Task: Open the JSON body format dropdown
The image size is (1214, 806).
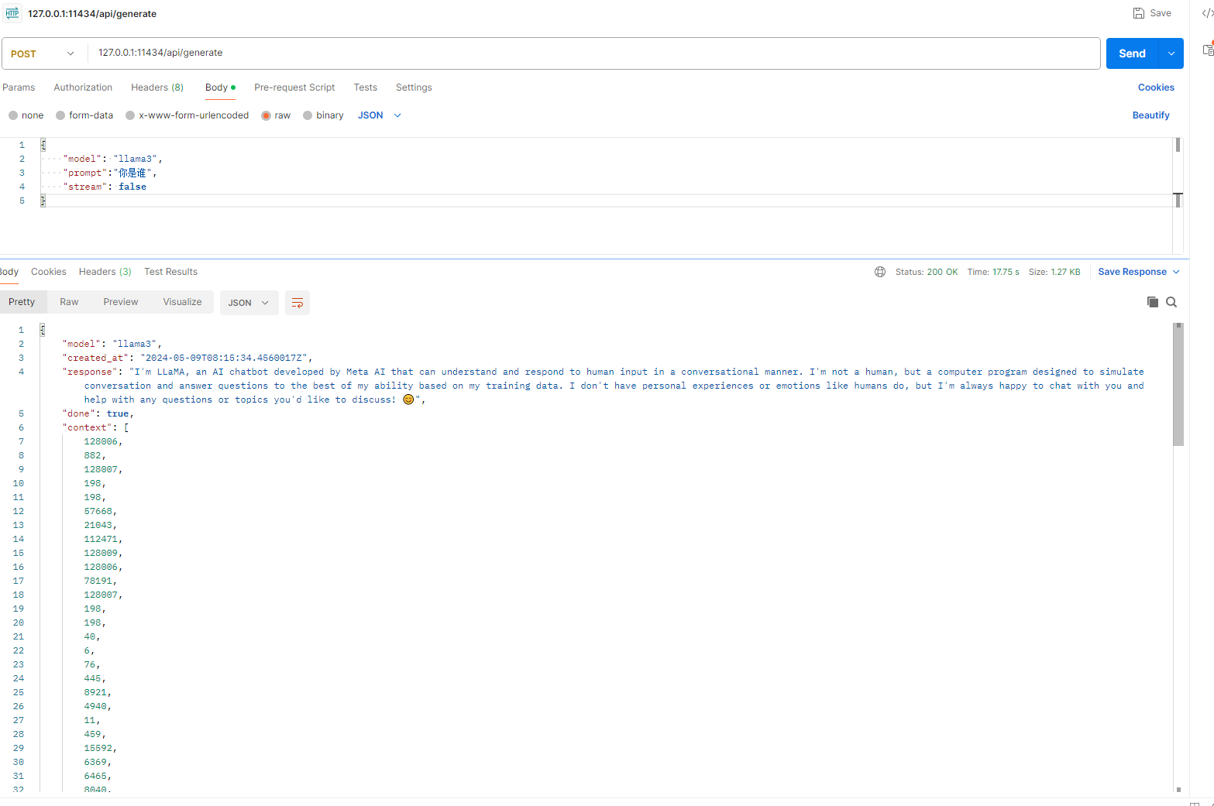Action: (x=380, y=115)
